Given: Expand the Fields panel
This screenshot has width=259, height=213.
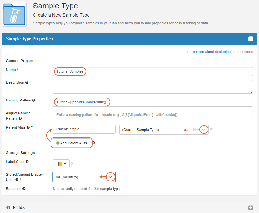Looking at the screenshot, I should pyautogui.click(x=250, y=208).
